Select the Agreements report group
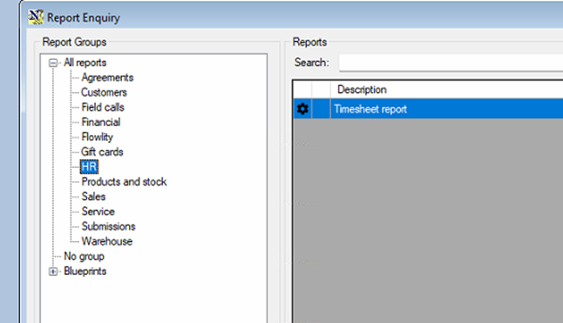The height and width of the screenshot is (323, 563). pos(107,77)
